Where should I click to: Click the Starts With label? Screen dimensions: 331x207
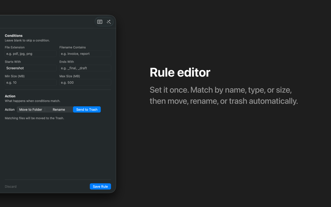(13, 62)
